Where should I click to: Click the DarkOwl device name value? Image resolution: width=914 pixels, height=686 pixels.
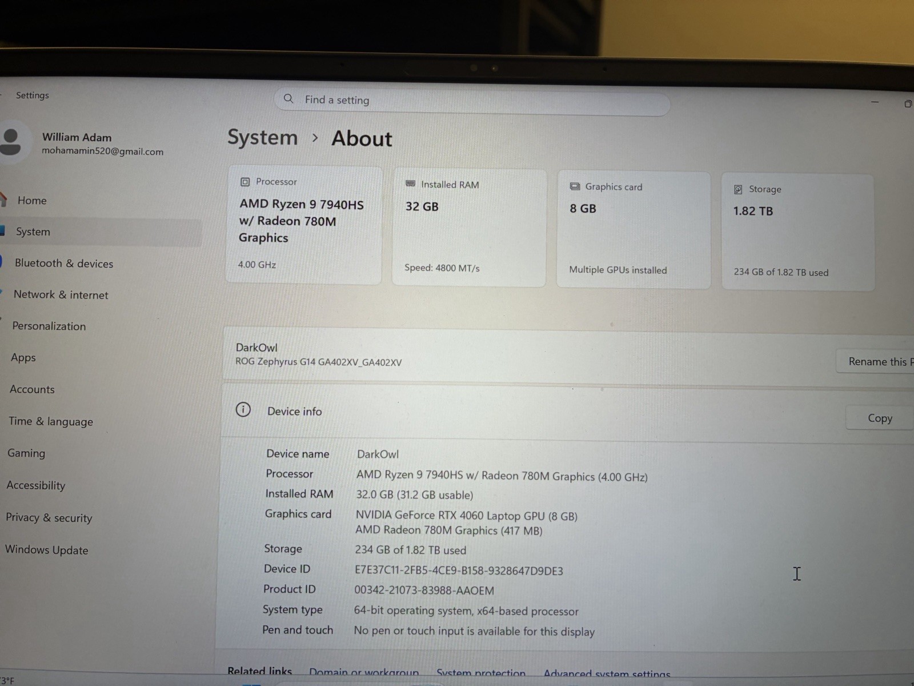378,454
